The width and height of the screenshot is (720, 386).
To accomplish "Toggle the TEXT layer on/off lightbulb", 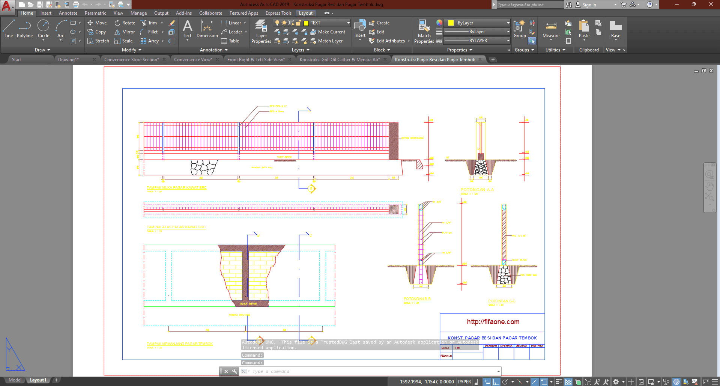I will point(277,23).
